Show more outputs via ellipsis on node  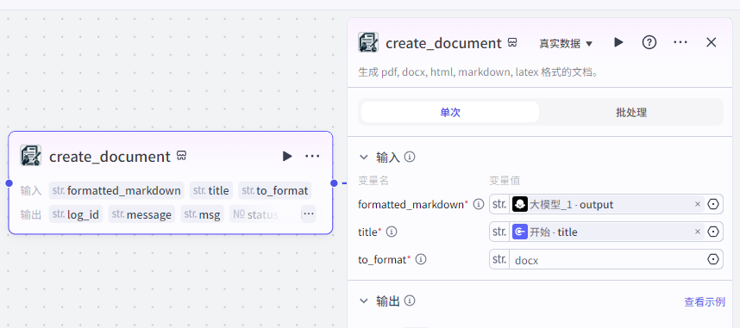pyautogui.click(x=309, y=214)
